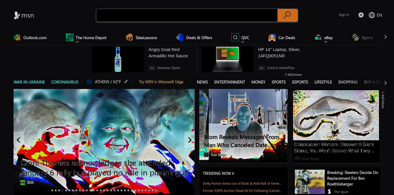Show the previous slide in the carousel
The height and width of the screenshot is (195, 394).
point(18,140)
